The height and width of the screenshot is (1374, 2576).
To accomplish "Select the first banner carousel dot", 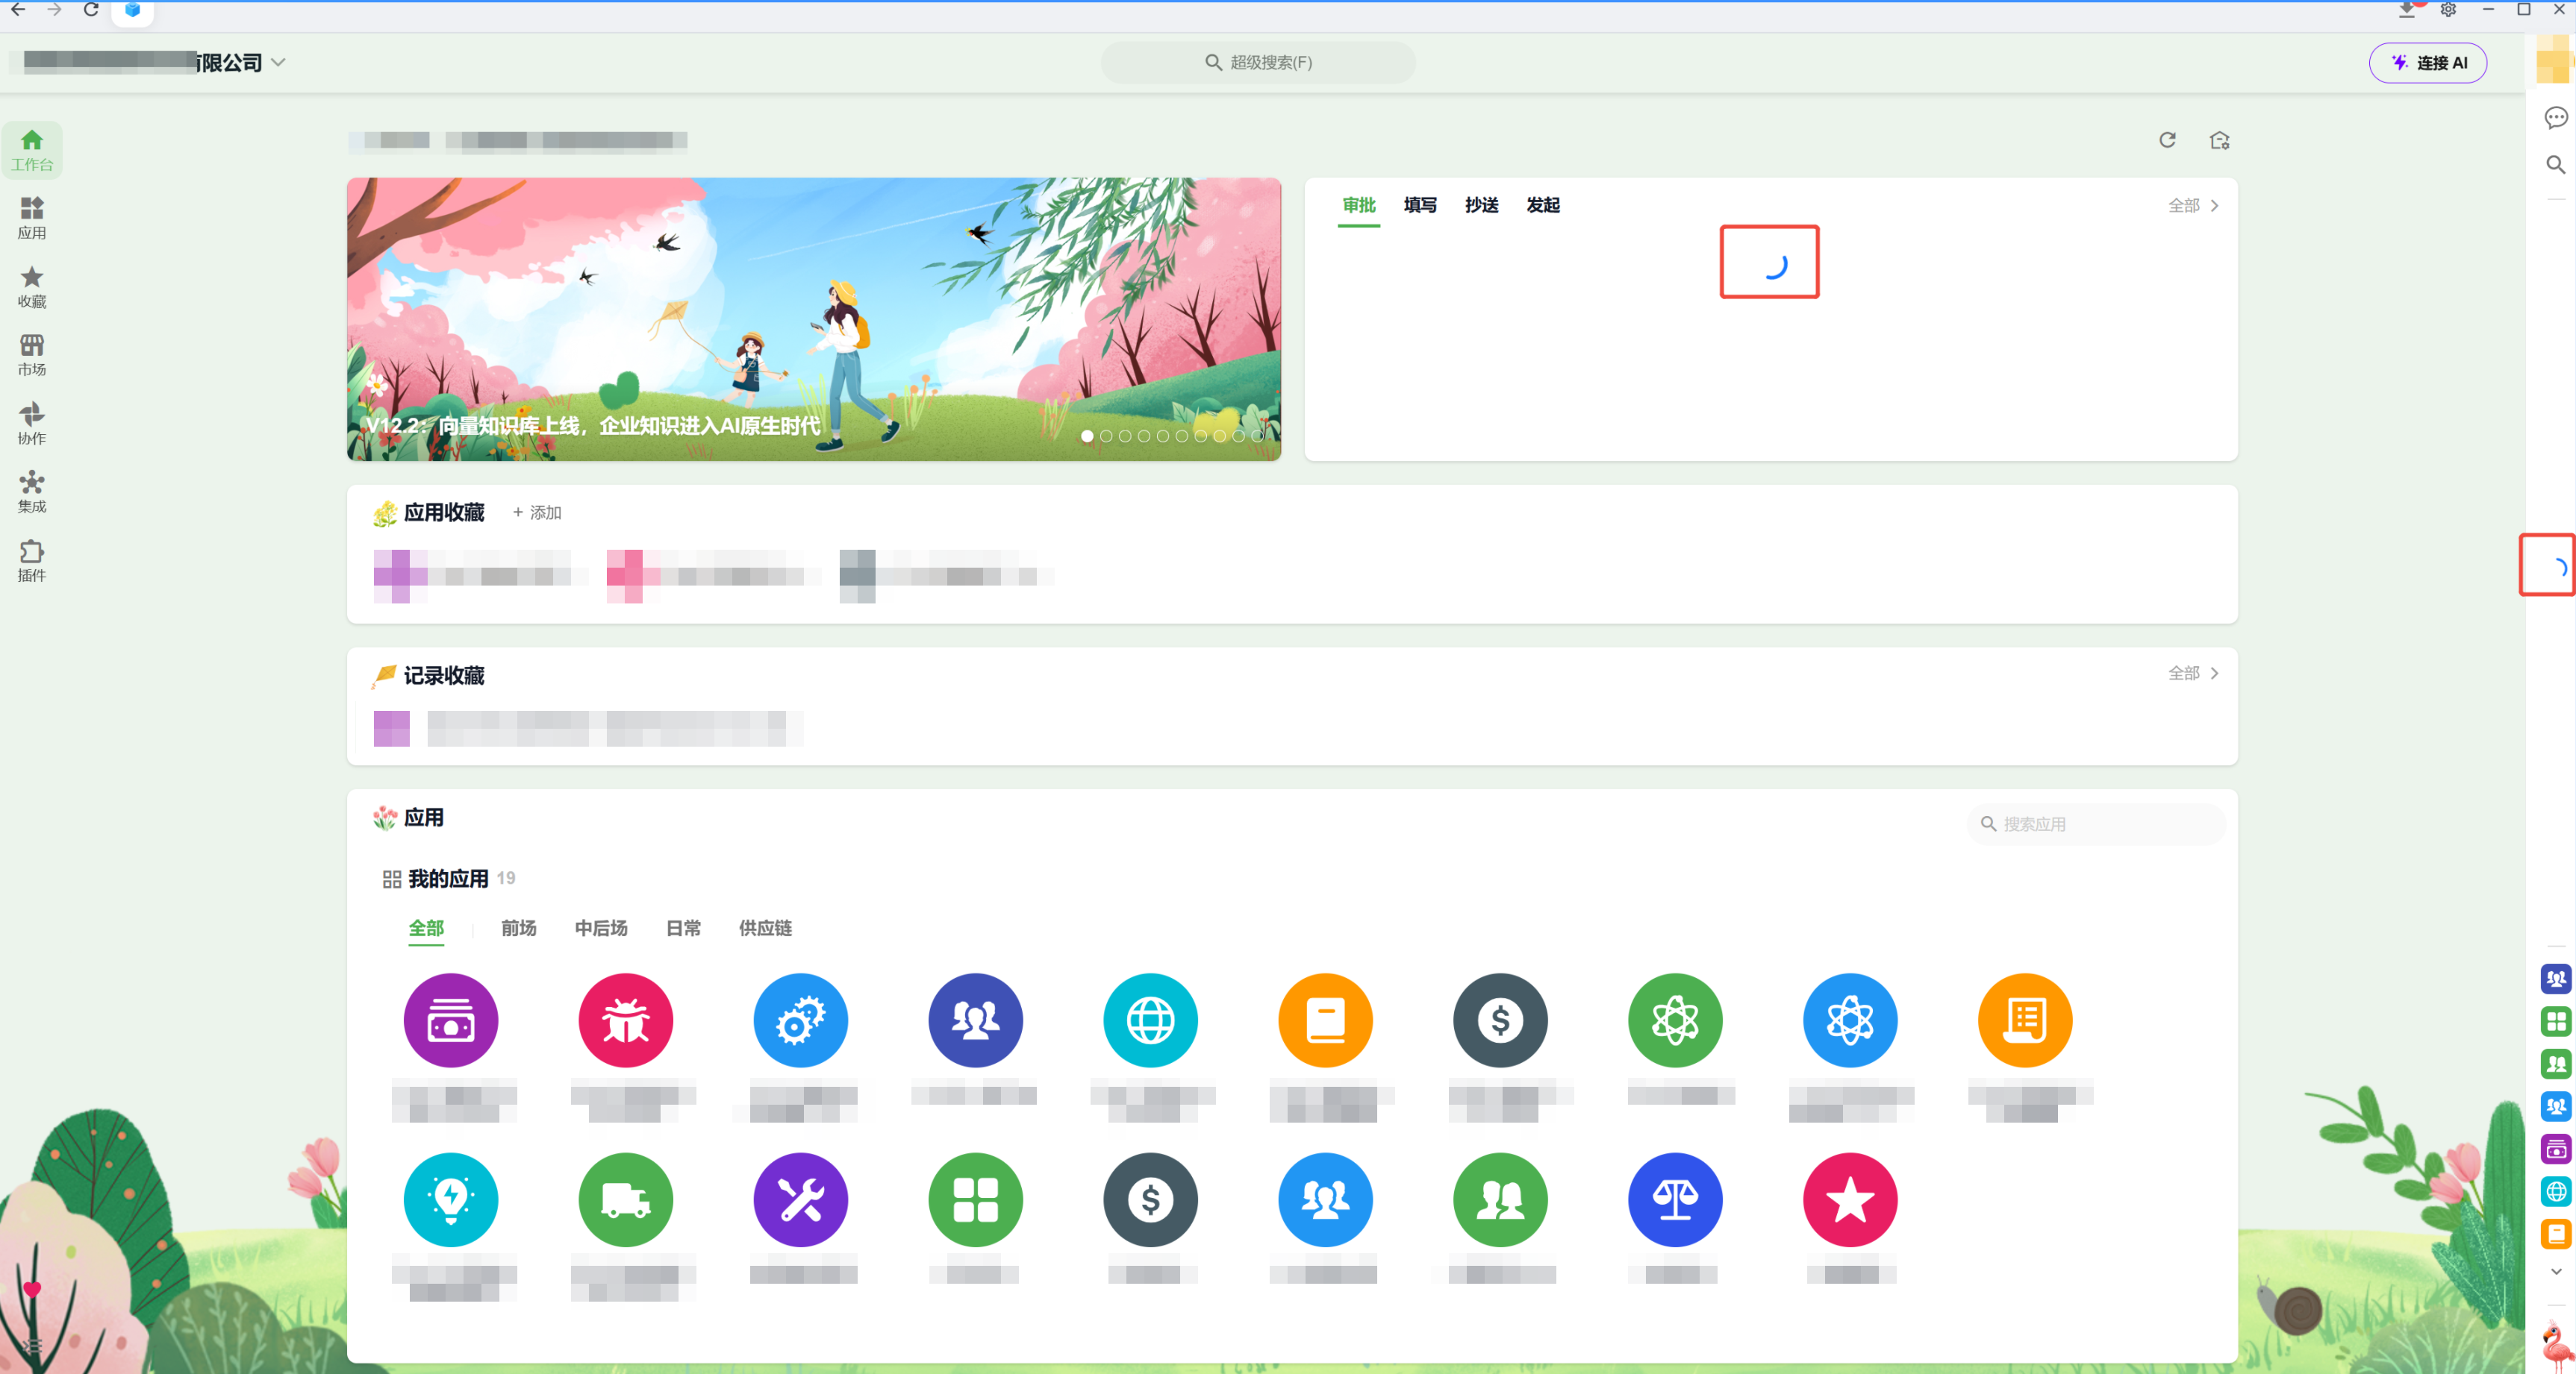I will click(x=1087, y=436).
